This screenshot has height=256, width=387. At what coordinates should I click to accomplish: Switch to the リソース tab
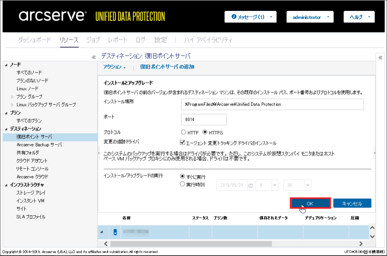pos(69,40)
